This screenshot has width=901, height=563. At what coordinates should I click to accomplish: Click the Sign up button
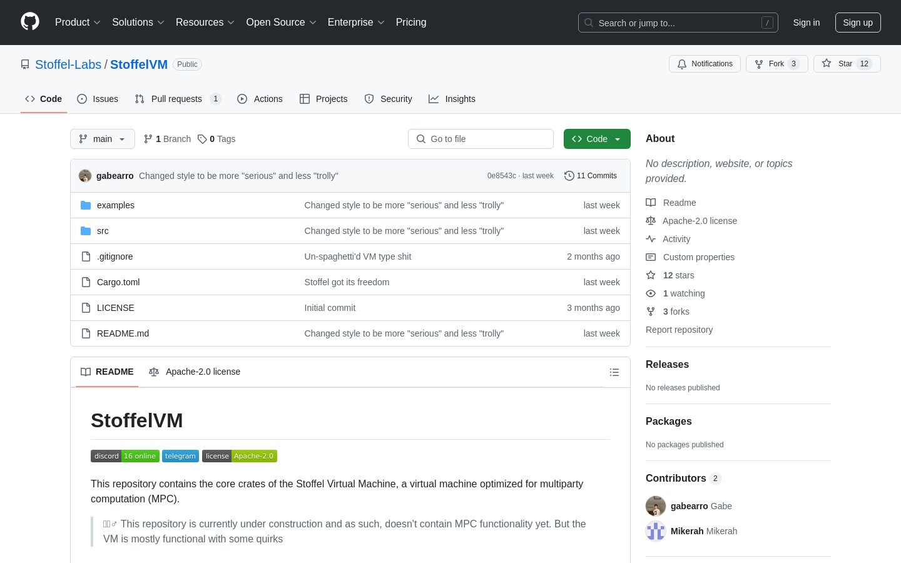(x=858, y=23)
